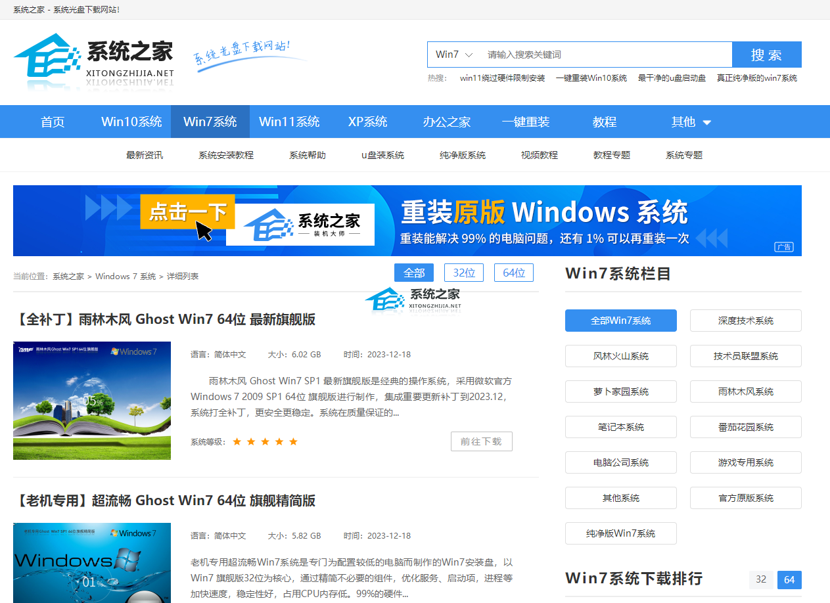
Task: Click the 点击一下 banner button
Action: pos(187,212)
